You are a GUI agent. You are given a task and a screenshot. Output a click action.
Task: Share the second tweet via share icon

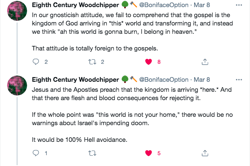click(x=205, y=153)
